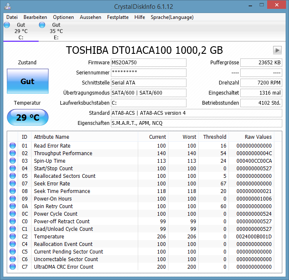Image resolution: width=289 pixels, height=280 pixels.
Task: Click the Standard field ATA8-ACS version 4
Action: (x=197, y=113)
